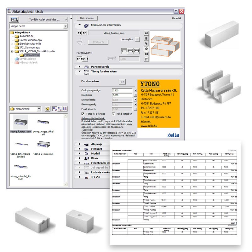This screenshot has height=252, width=252.
Task: Click További Ablak betöltése ... button
Action: pyautogui.click(x=48, y=20)
